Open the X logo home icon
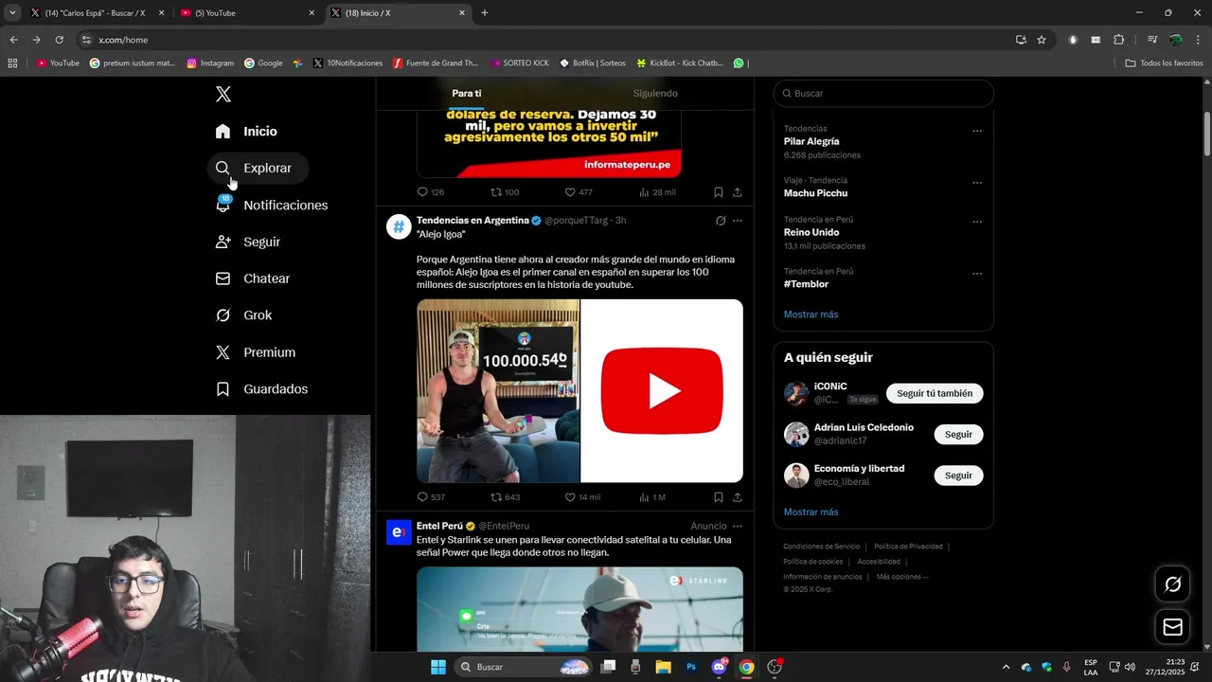 [223, 94]
